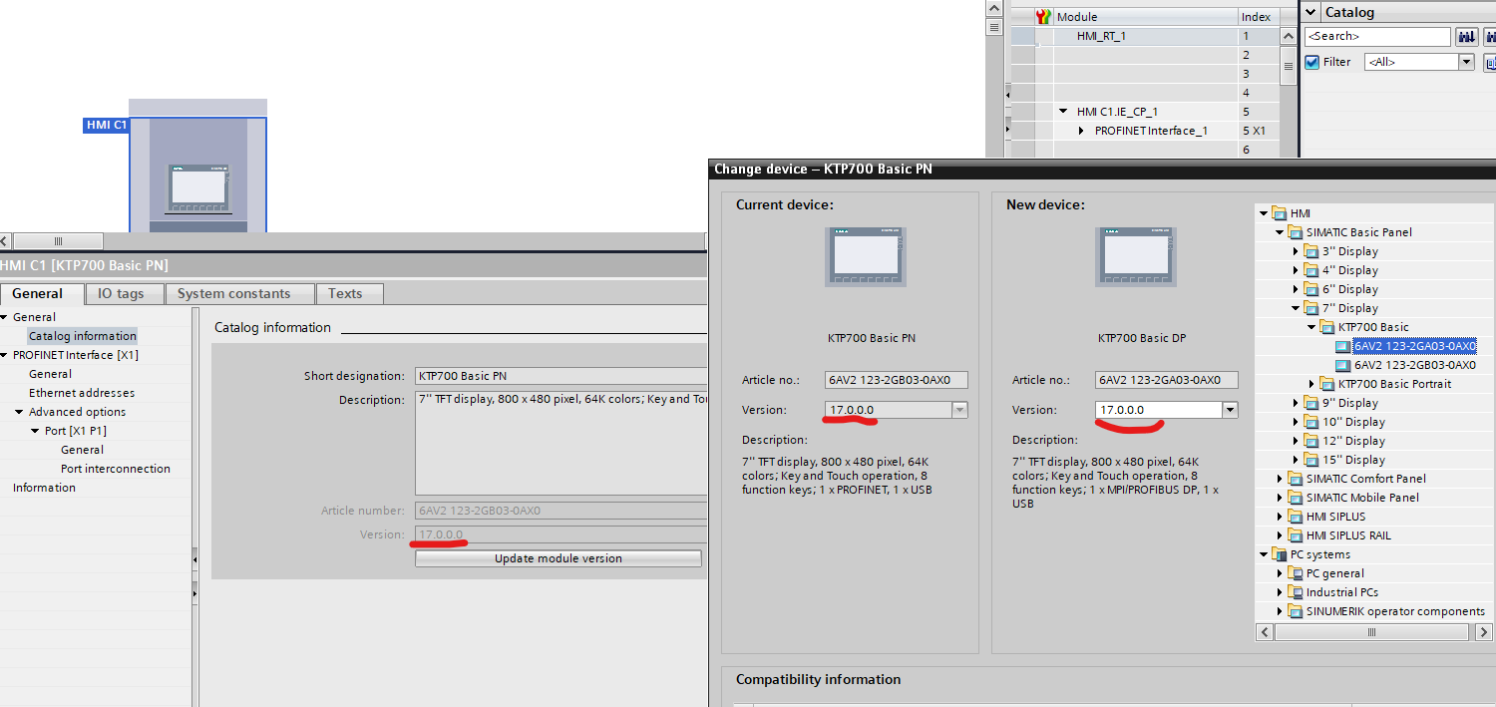This screenshot has width=1496, height=707.
Task: Click the Current device Version dropdown arrow
Action: point(959,410)
